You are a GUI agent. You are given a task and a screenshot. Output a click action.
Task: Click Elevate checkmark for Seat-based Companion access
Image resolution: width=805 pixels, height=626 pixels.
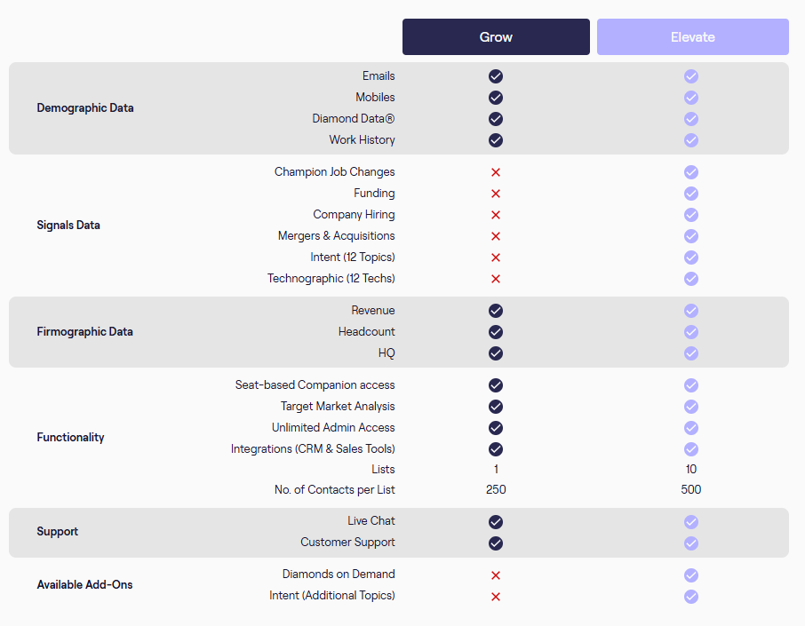(691, 385)
